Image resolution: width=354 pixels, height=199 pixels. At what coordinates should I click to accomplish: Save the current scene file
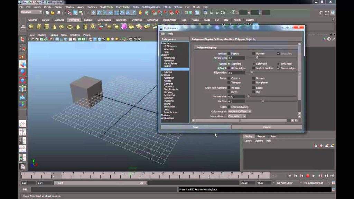tap(59, 13)
